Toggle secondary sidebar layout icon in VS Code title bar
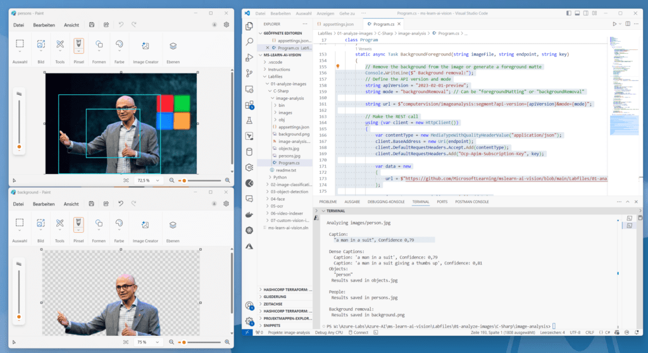 pos(586,13)
